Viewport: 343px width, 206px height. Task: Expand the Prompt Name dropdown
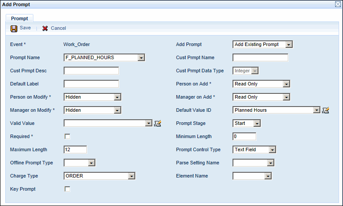[141, 57]
